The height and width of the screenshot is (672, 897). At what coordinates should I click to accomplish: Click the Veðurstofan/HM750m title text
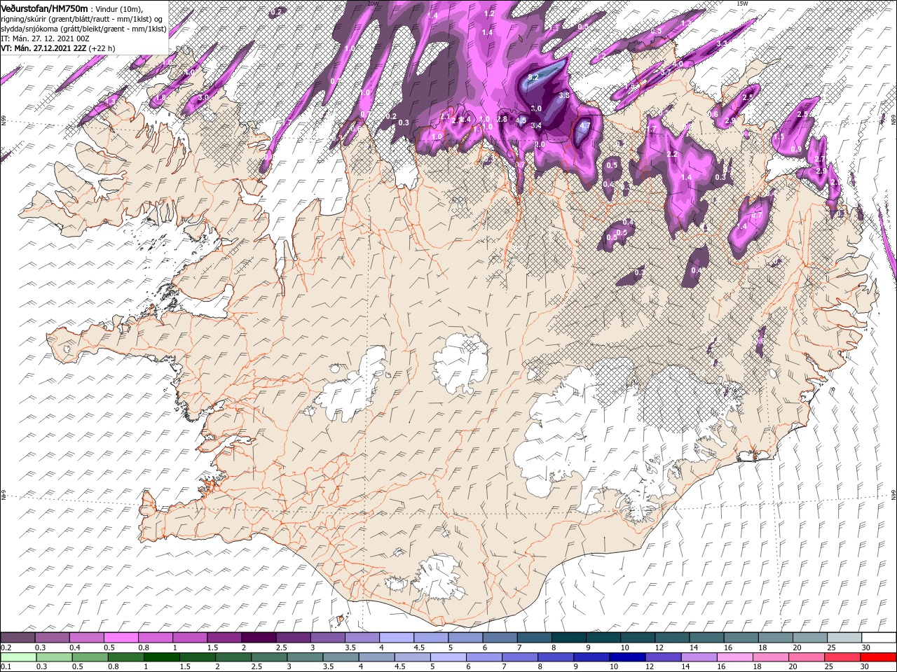point(44,8)
